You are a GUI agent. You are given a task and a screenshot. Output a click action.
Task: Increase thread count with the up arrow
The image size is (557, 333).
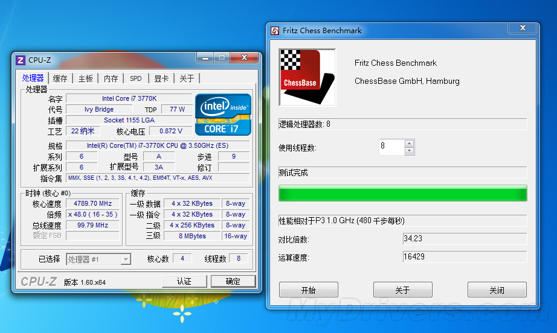[409, 144]
